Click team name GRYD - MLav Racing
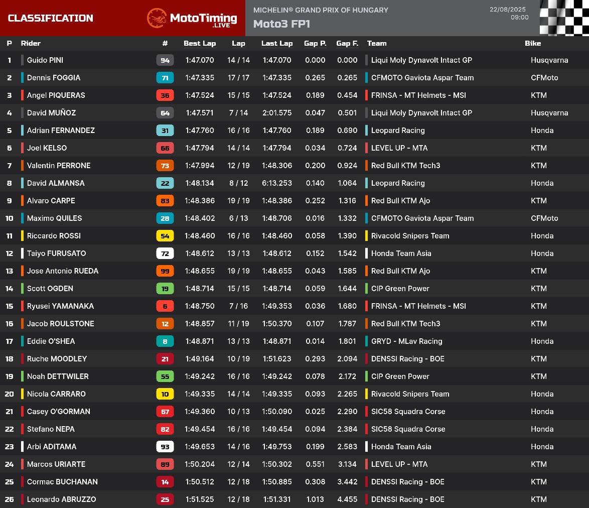This screenshot has height=508, width=589. point(407,341)
